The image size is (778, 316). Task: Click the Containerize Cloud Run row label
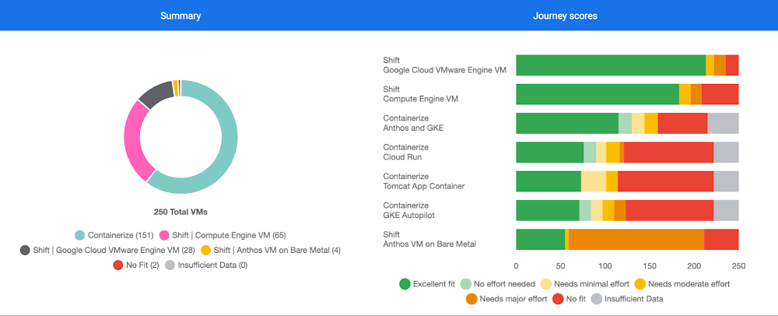tap(406, 152)
